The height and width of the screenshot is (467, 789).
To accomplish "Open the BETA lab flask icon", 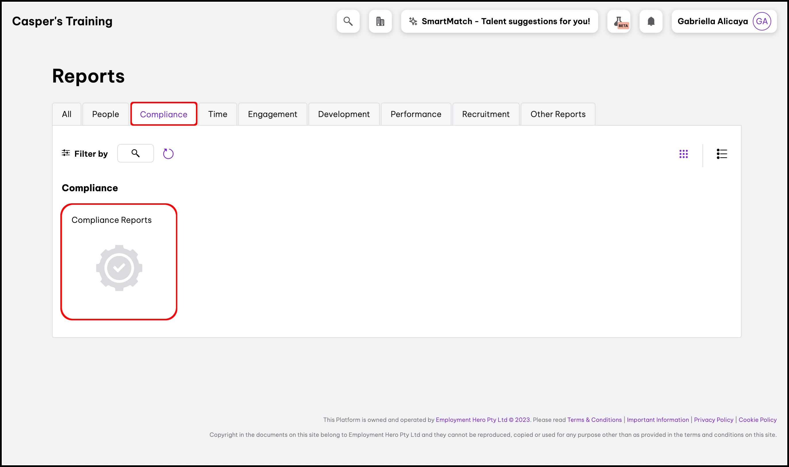I will 619,21.
